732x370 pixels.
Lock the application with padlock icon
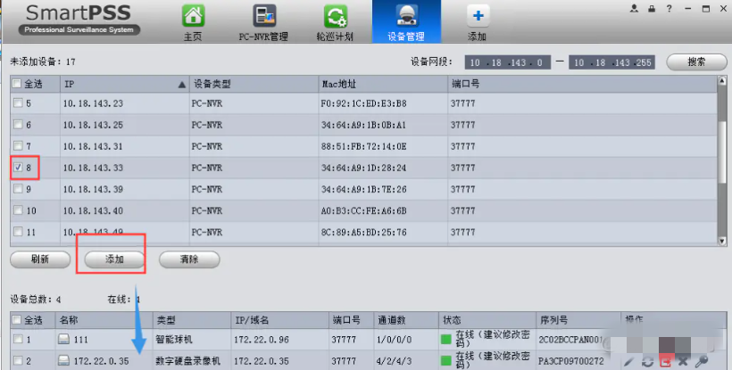pyautogui.click(x=652, y=8)
